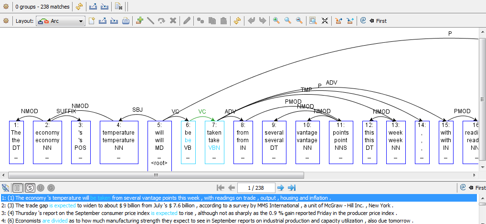Click the print graph icon
This screenshot has width=486, height=224.
click(x=126, y=21)
